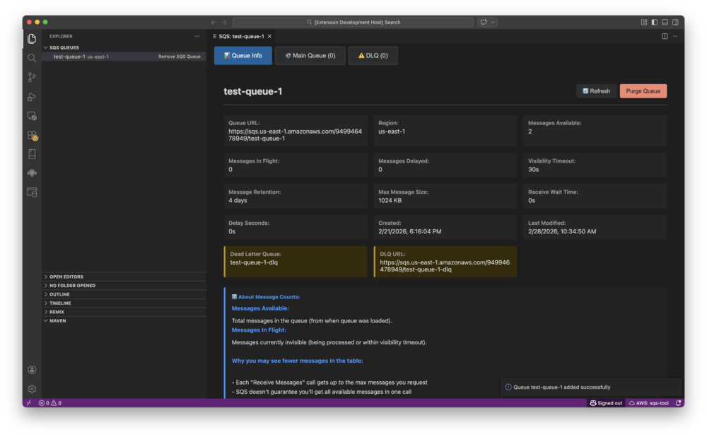Open the Accounts menu icon

[x=32, y=370]
